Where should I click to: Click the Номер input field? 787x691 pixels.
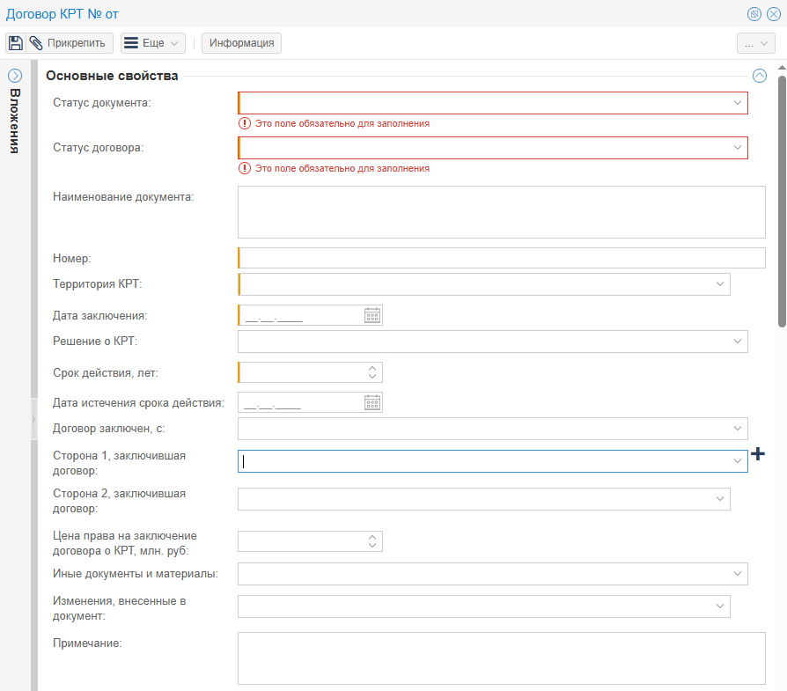click(502, 258)
